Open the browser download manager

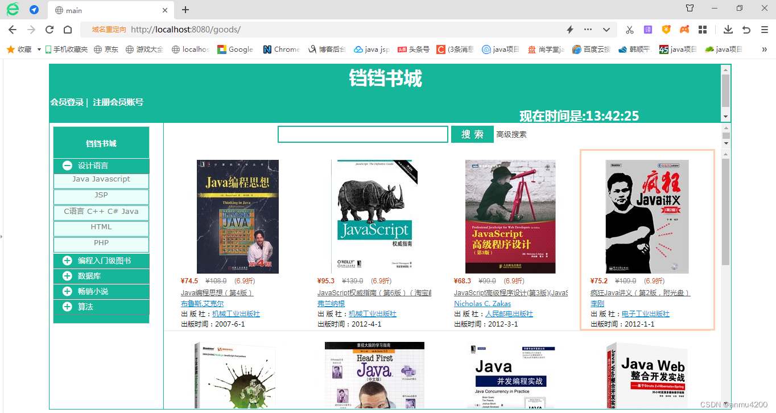(x=729, y=30)
